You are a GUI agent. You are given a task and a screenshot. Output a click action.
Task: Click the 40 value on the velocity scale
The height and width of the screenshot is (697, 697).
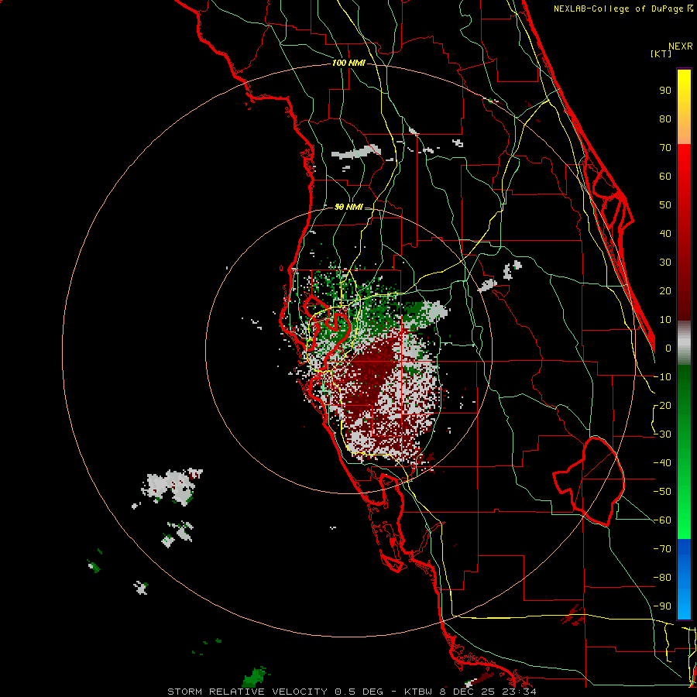pos(665,233)
